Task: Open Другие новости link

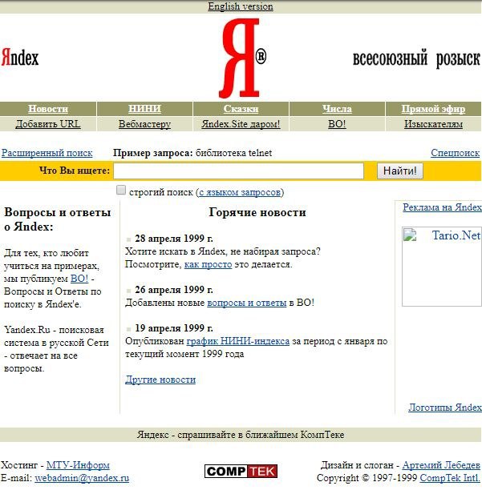Action: [160, 380]
